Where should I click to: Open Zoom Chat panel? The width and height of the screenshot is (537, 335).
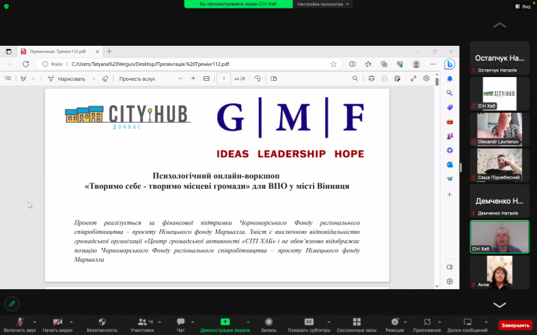pyautogui.click(x=181, y=325)
